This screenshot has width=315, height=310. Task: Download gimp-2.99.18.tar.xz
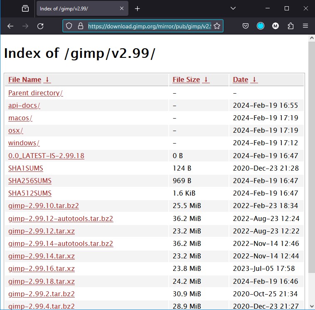pos(42,281)
